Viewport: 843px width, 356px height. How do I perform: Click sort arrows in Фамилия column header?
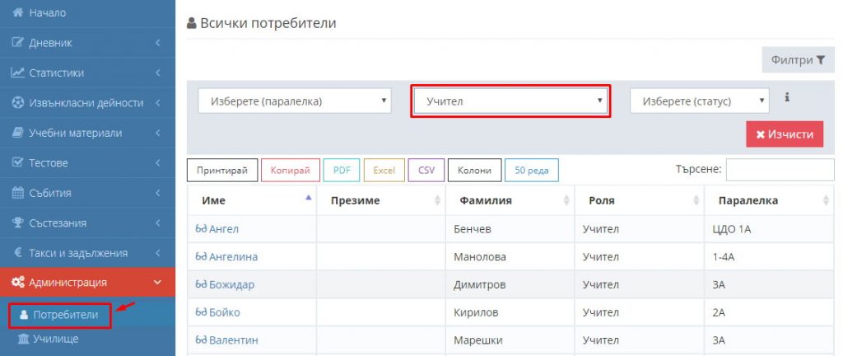coord(566,200)
